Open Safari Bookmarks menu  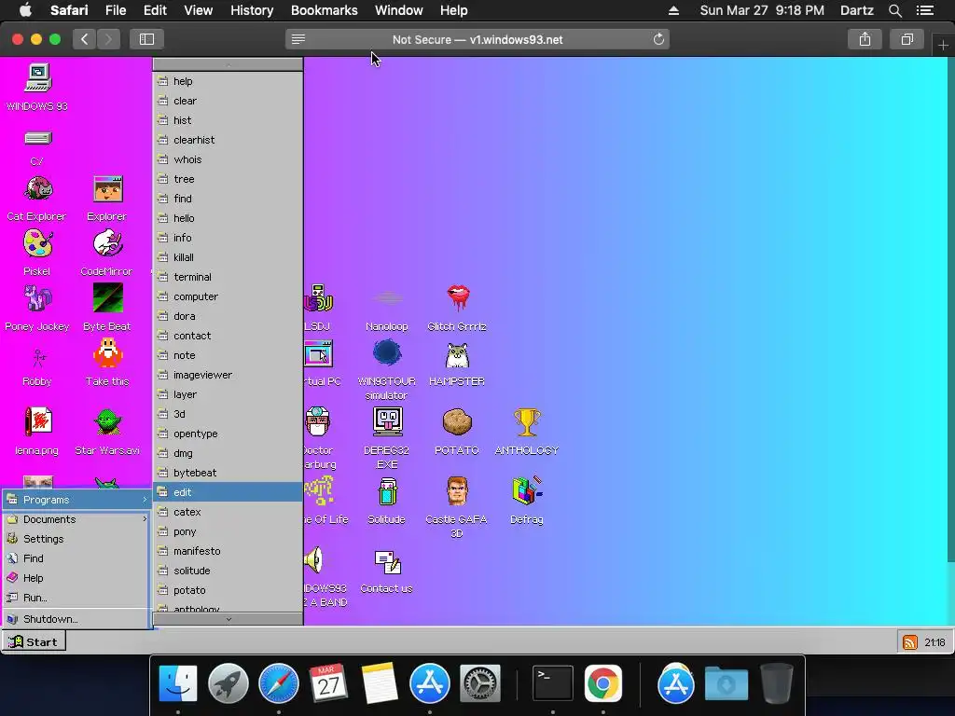coord(324,10)
